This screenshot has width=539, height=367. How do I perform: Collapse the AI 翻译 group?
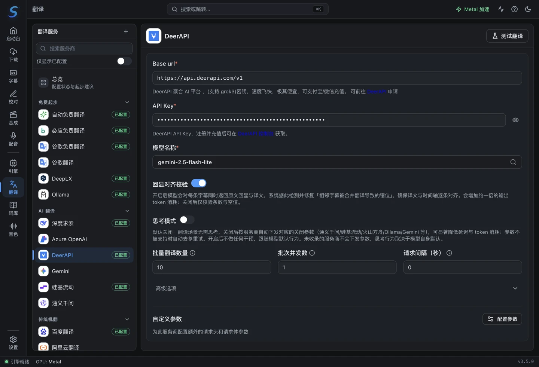[127, 211]
